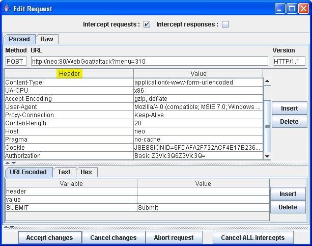Select the Cookie header cell
Screen dimensions: 312x246
click(69, 148)
